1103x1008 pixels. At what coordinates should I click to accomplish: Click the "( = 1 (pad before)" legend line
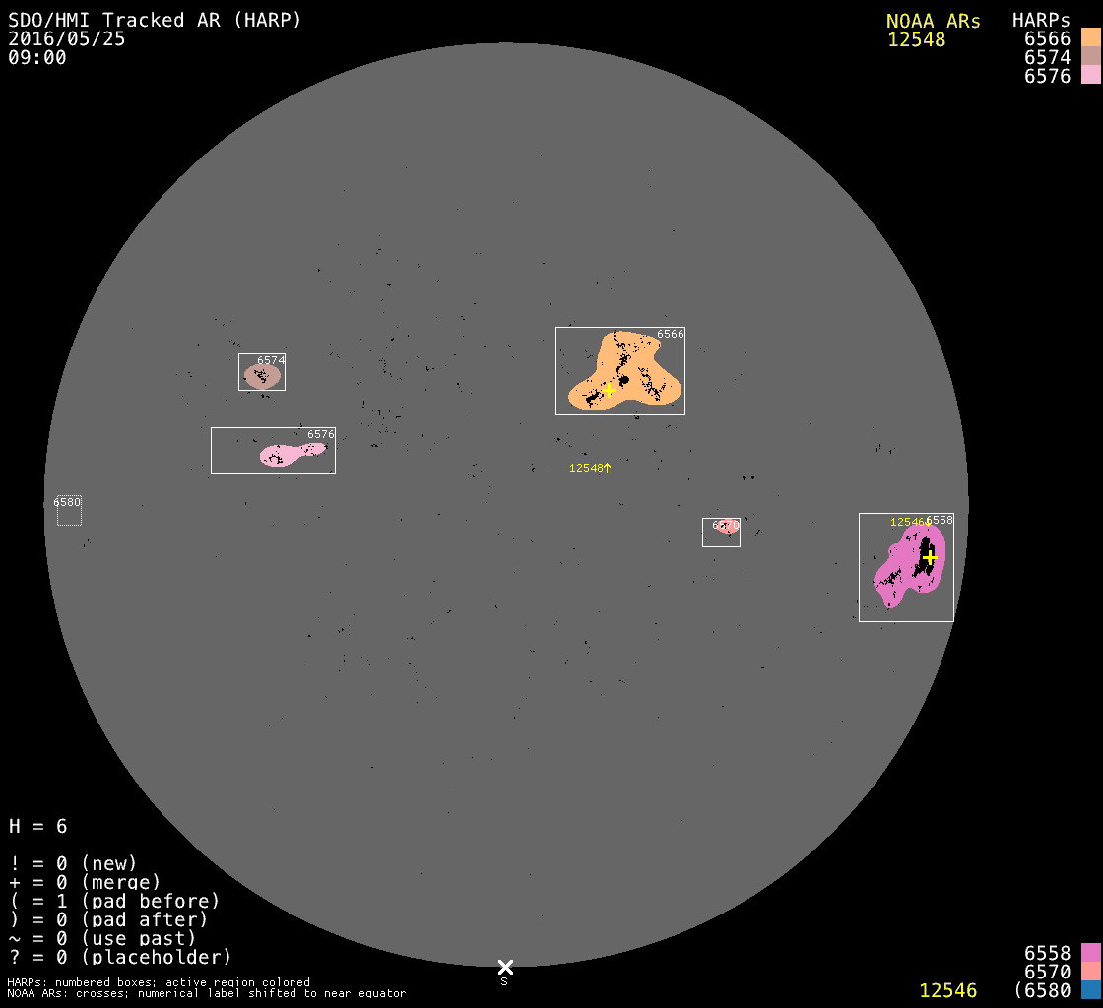[x=114, y=901]
